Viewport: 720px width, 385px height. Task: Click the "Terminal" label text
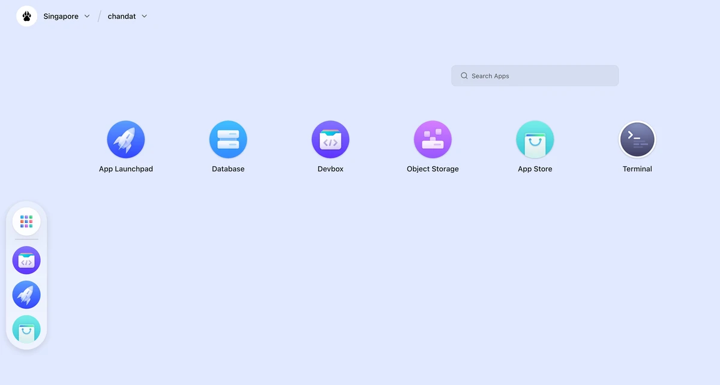[x=637, y=169]
